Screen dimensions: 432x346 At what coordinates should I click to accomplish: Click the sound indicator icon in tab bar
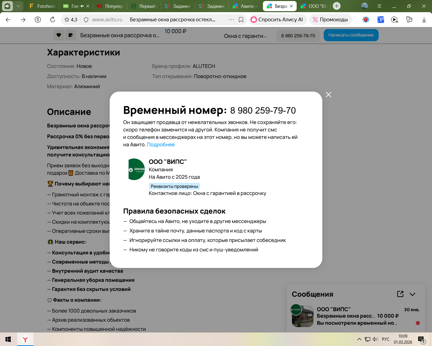7,6
